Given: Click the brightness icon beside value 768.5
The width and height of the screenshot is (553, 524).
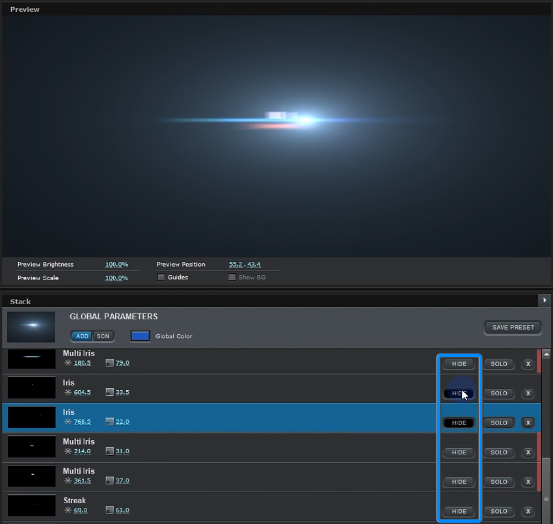Looking at the screenshot, I should pyautogui.click(x=68, y=422).
